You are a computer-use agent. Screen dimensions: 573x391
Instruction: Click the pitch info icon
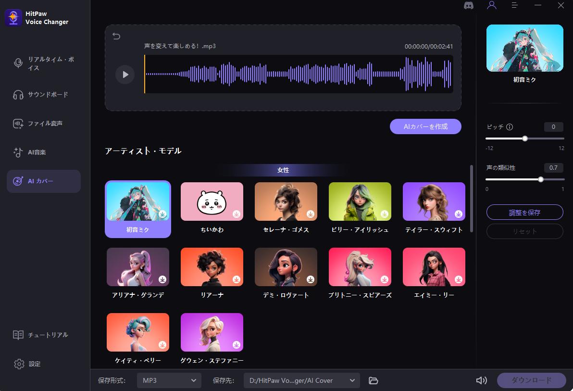(x=510, y=127)
